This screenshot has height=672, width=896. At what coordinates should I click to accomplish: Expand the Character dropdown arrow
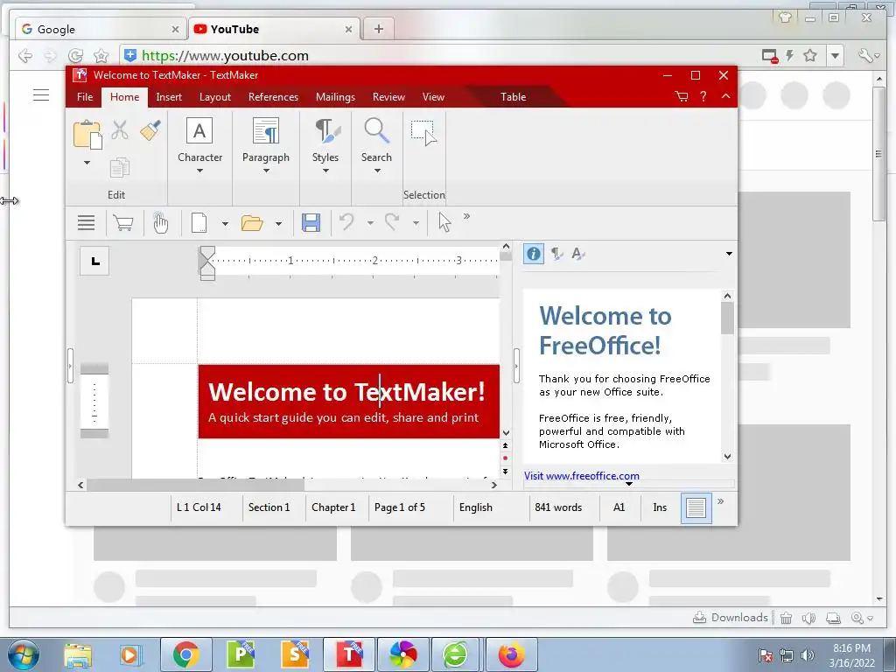click(199, 171)
